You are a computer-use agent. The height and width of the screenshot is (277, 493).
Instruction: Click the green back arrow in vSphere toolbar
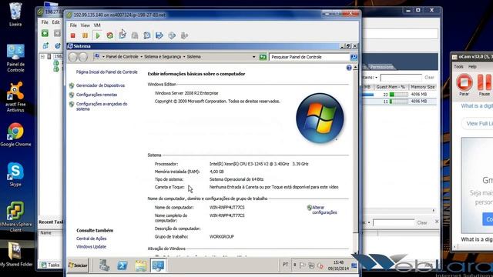pos(45,33)
